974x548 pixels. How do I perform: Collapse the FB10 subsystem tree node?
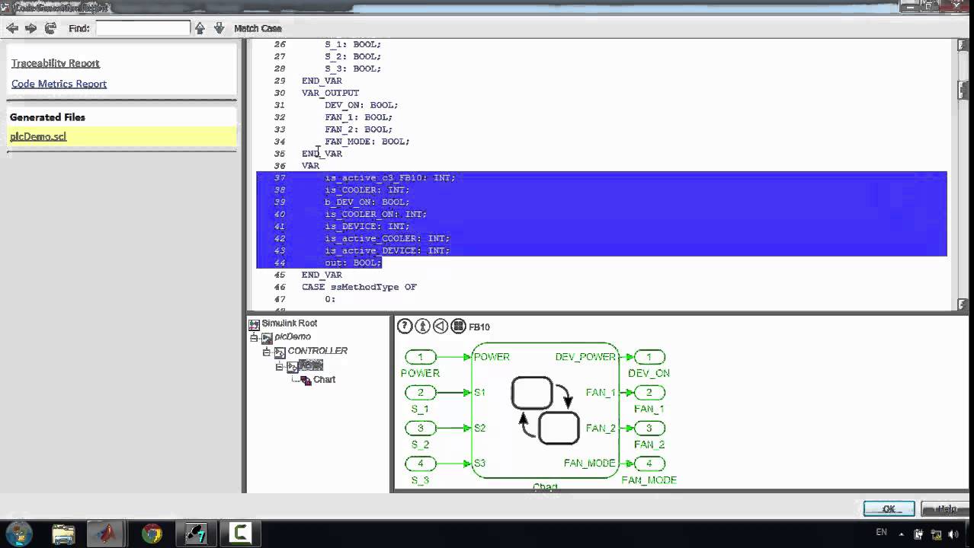coord(280,366)
